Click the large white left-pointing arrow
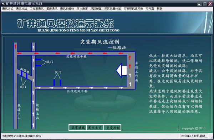 pos(122,70)
